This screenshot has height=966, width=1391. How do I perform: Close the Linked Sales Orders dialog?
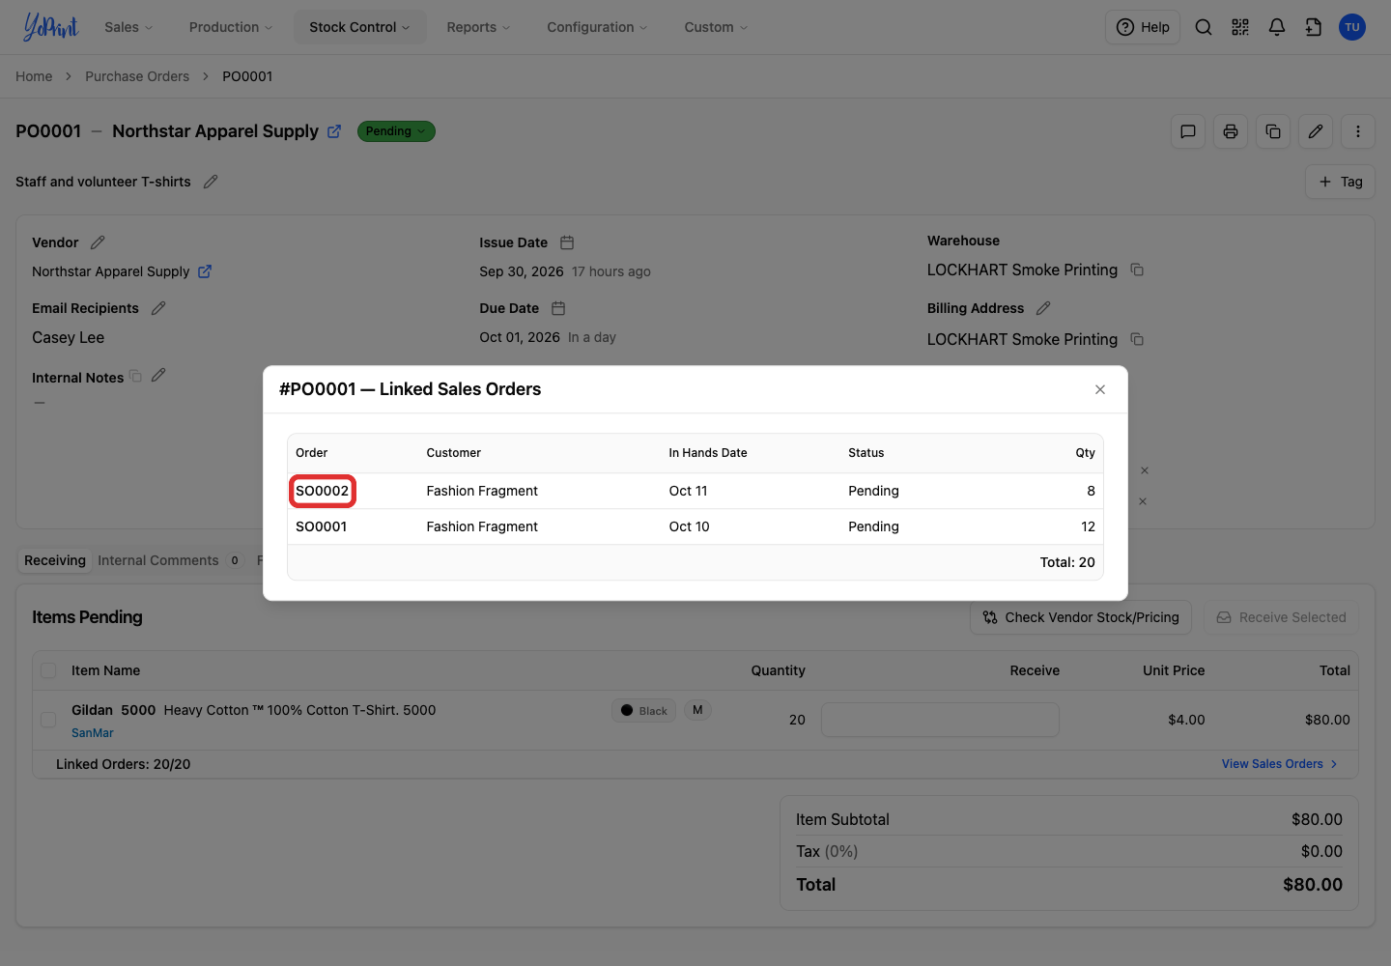point(1100,389)
